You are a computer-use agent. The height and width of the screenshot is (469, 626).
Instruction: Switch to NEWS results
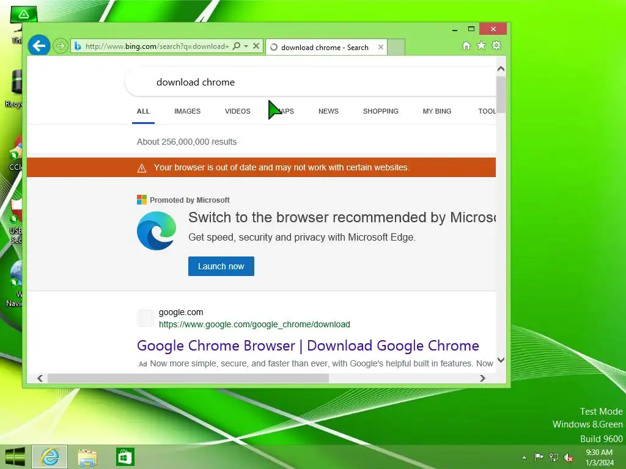pos(328,111)
